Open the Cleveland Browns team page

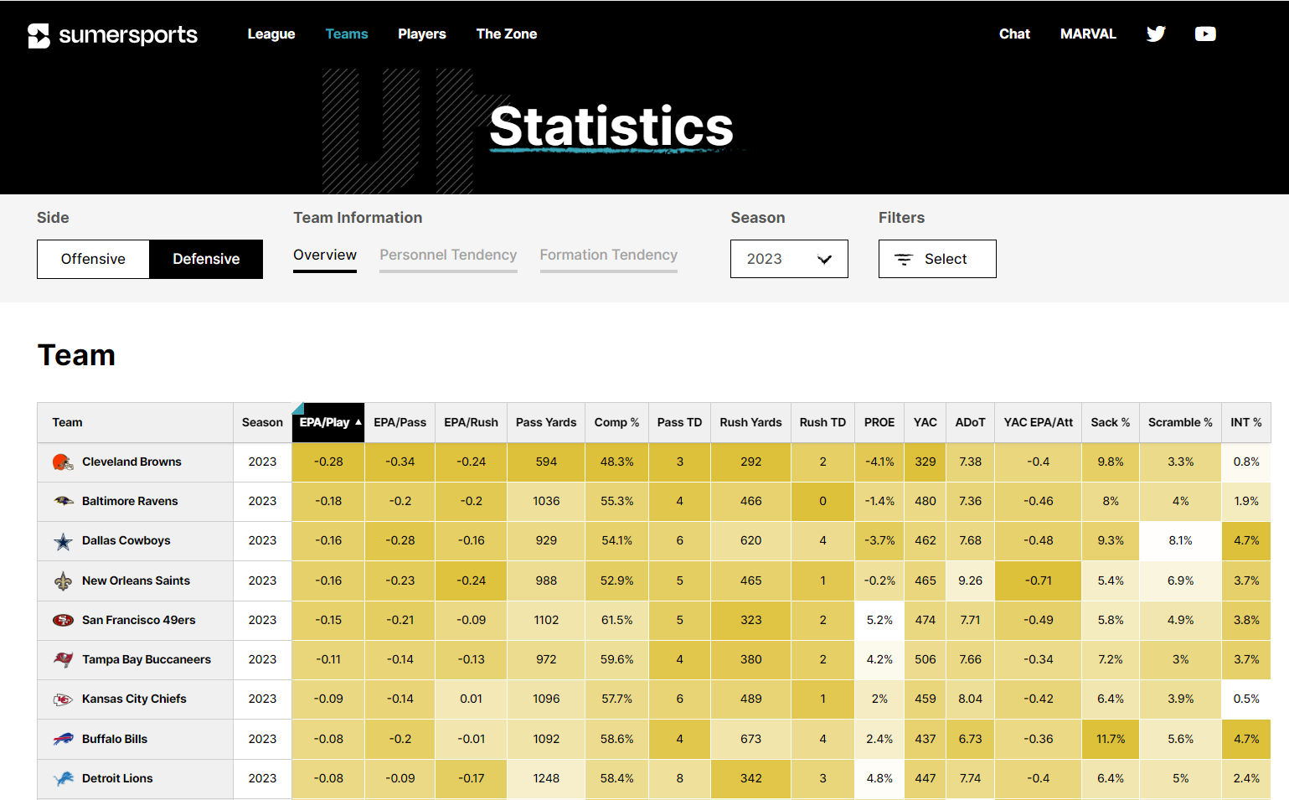click(x=131, y=462)
